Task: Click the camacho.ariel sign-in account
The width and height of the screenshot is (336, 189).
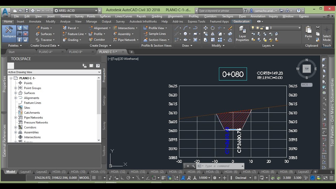Action: (x=264, y=11)
